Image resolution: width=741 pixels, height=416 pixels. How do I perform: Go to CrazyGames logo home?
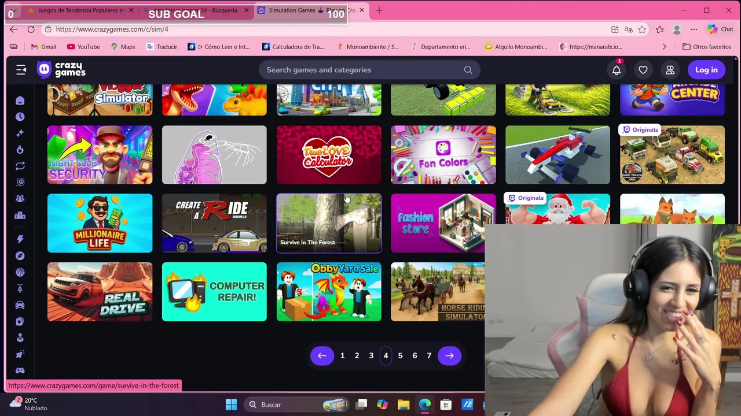(61, 70)
